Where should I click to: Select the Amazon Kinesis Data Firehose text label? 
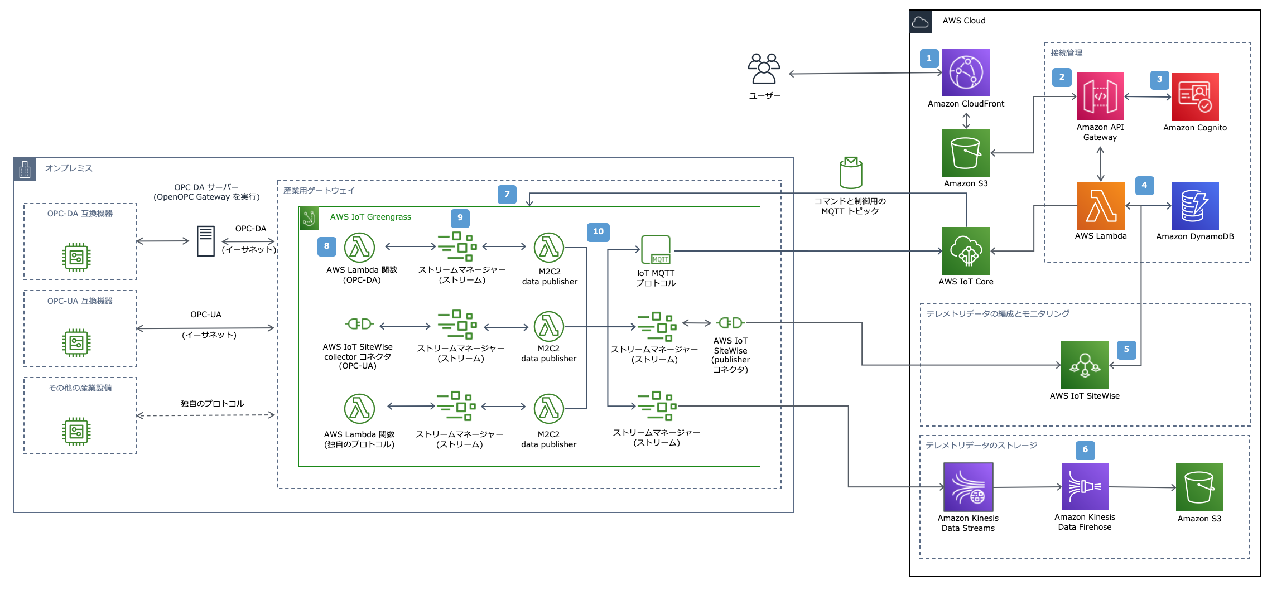(x=1085, y=522)
